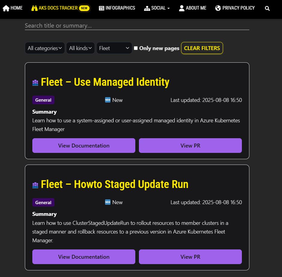Click the Privacy Policy globe icon
The height and width of the screenshot is (277, 282).
[x=218, y=8]
